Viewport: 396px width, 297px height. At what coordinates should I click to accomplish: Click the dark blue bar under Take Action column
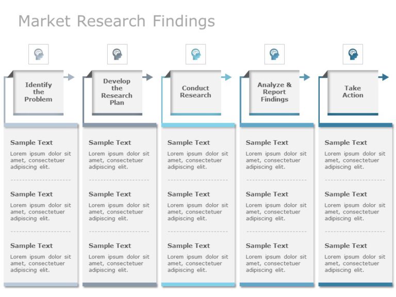(355, 284)
